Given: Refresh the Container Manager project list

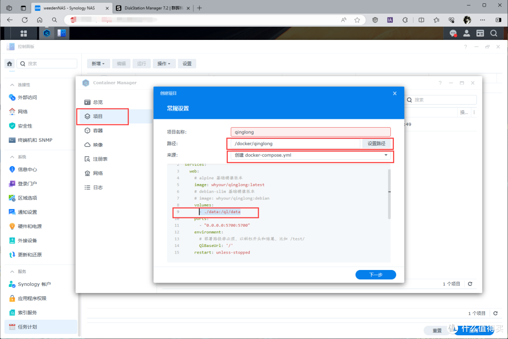Looking at the screenshot, I should point(470,284).
